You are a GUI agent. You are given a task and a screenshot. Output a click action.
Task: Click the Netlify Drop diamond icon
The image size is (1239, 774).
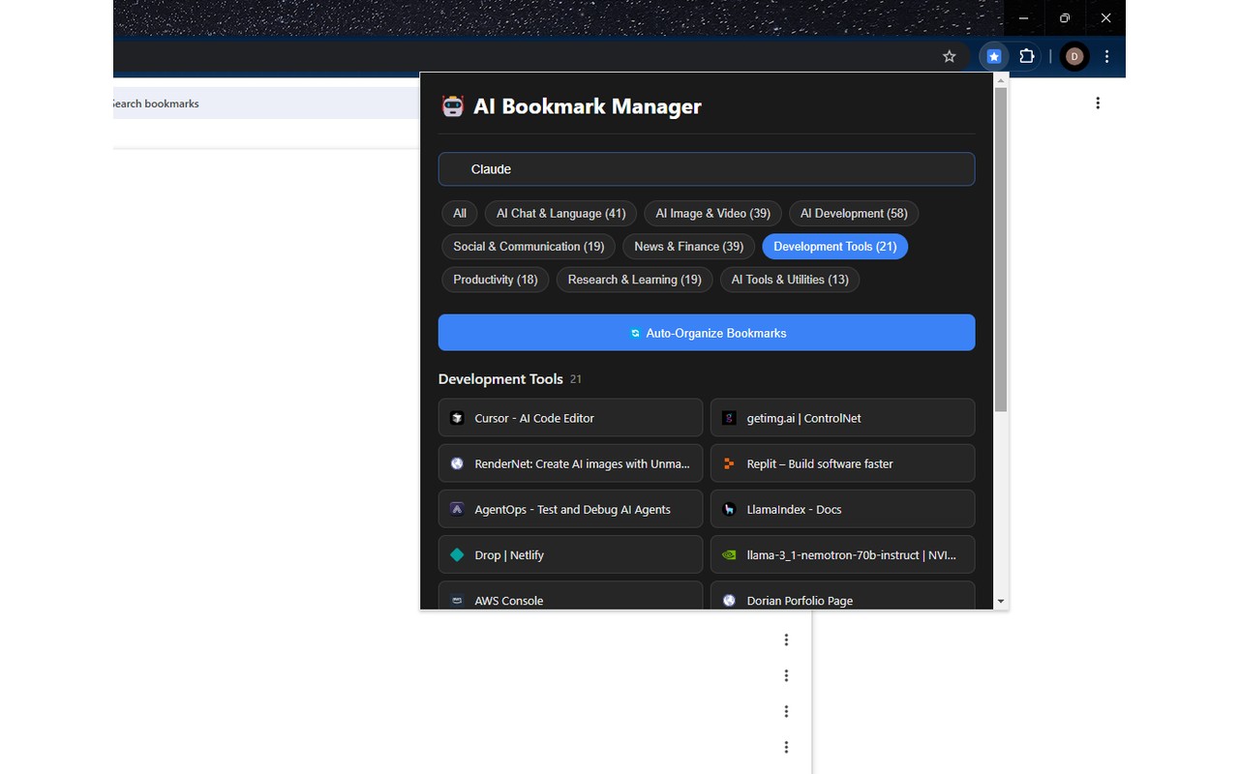click(x=457, y=554)
